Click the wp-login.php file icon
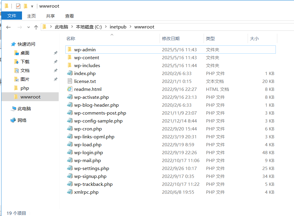This screenshot has width=294, height=216. pos(70,152)
